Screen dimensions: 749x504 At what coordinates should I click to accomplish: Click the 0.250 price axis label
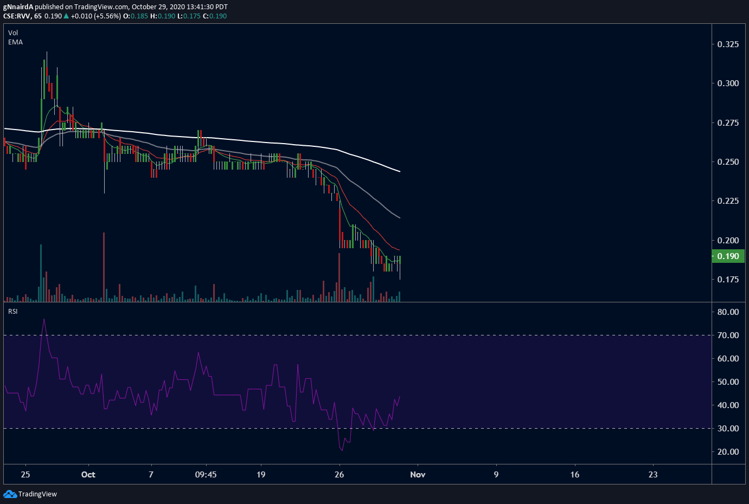pos(728,162)
